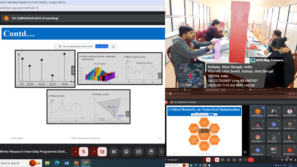Screen dimensions: 297x167
Task: Launch Microsoft Edge from the taskbar
Action: point(57,163)
